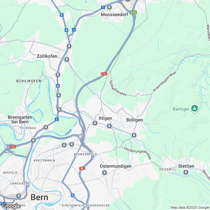Screen dimensions: 210x210
Task: Open the Bolligen railway station marker
Action: 134,135
